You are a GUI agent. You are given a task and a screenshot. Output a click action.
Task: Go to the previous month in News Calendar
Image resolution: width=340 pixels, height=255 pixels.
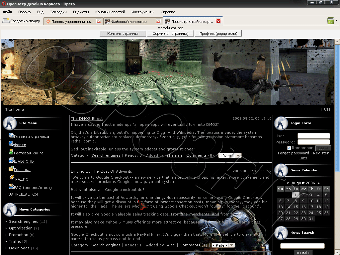click(x=288, y=183)
